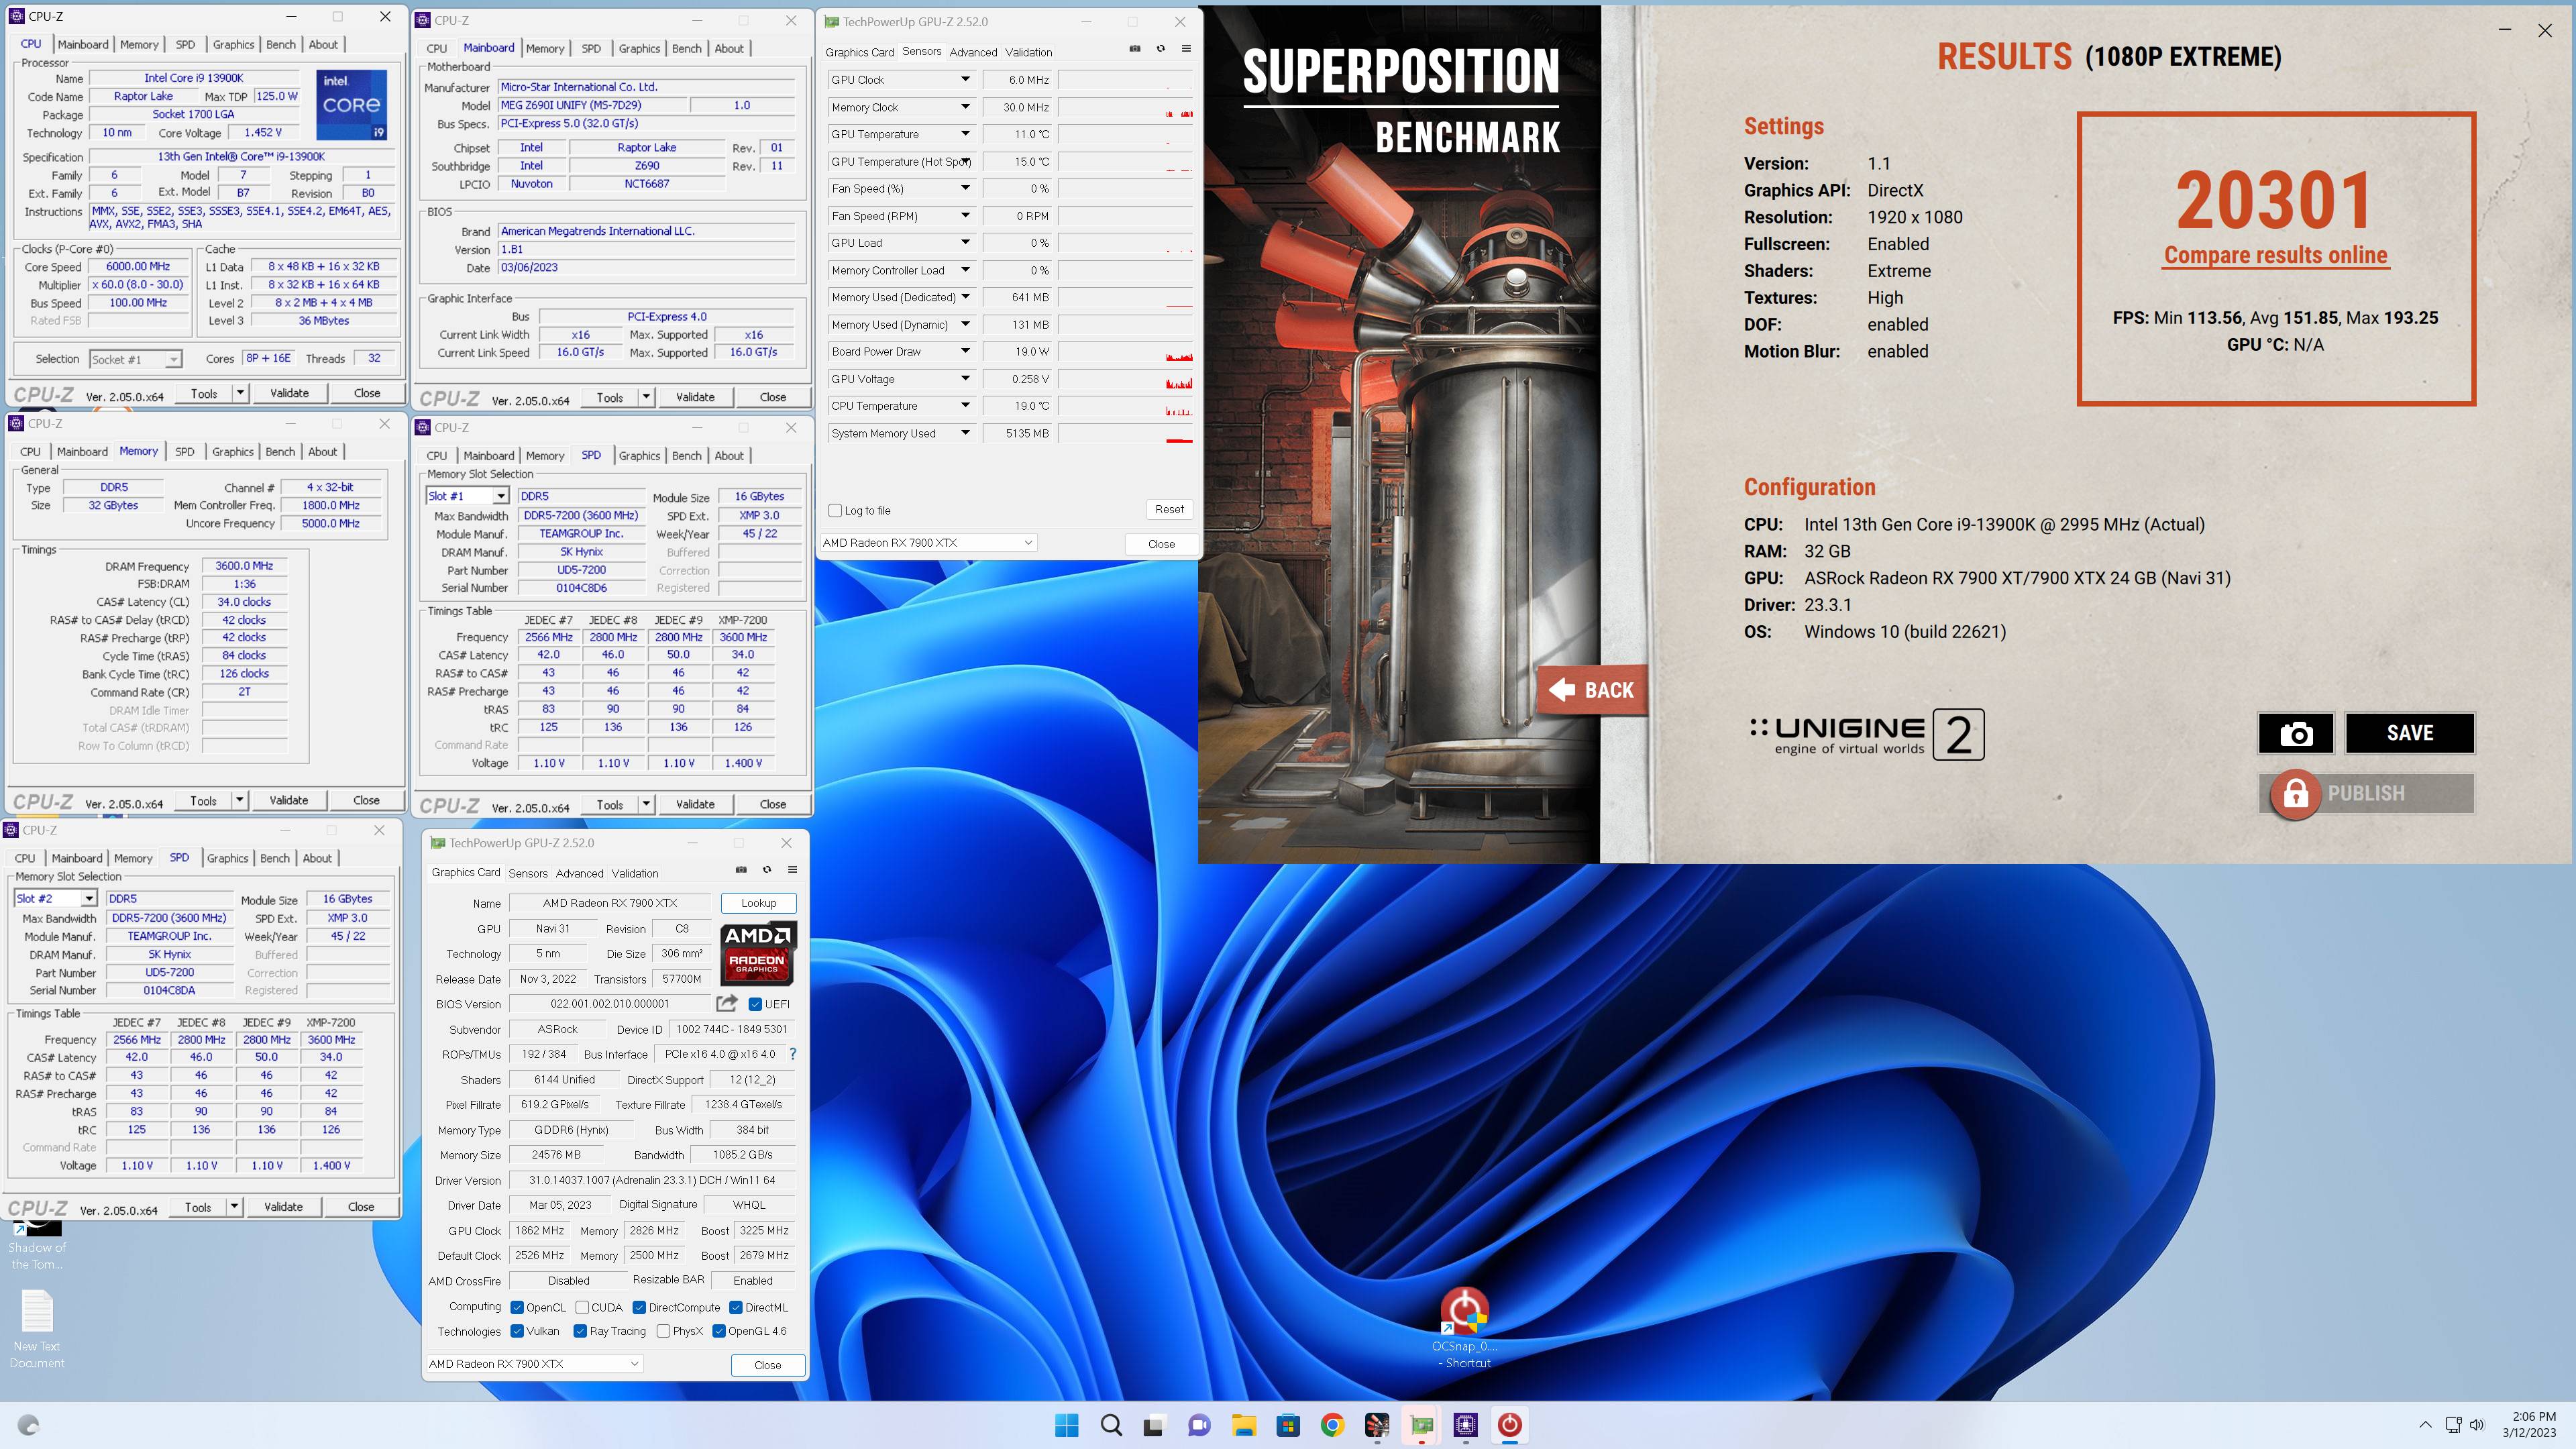This screenshot has height=1449, width=2576.
Task: Click the AMD Radeon Graphics logo
Action: (x=757, y=953)
